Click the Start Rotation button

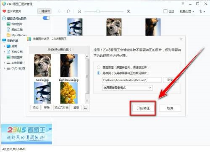(x=143, y=108)
